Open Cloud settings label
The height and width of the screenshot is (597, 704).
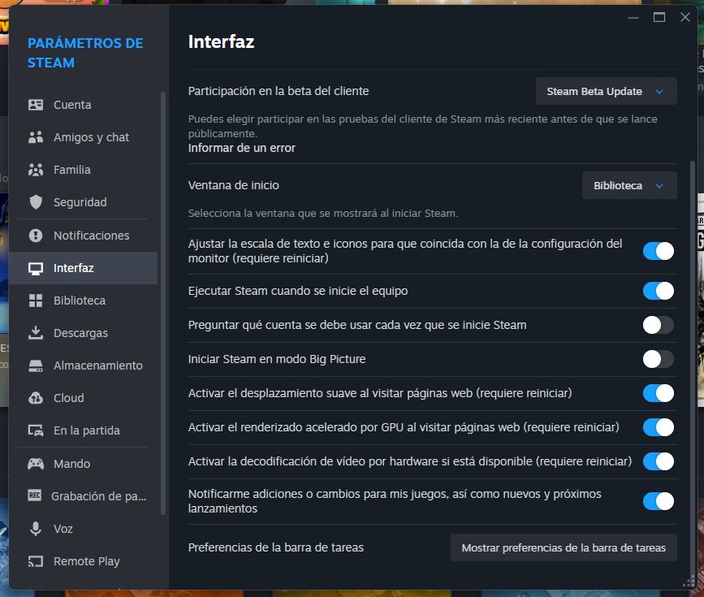pos(69,398)
